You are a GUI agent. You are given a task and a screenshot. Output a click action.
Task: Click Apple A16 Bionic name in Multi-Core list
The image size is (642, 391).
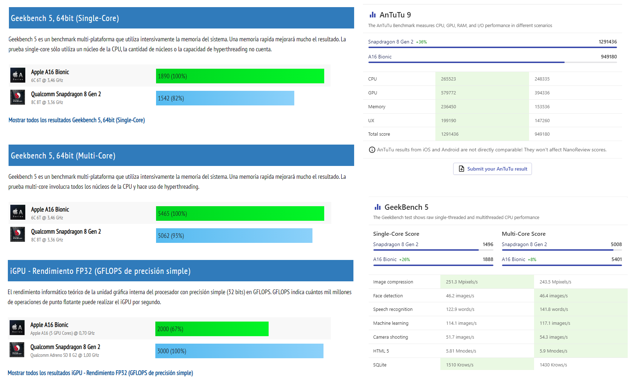(50, 209)
